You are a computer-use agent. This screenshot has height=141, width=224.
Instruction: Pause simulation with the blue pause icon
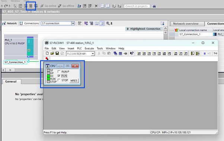click(205, 53)
